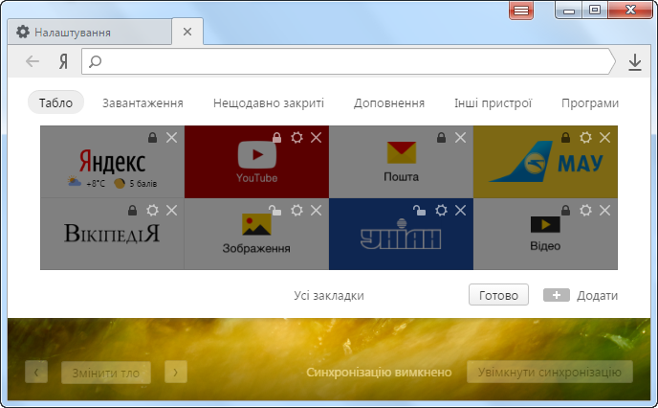The width and height of the screenshot is (658, 408).
Task: Click the Yandex Я home button
Action: tap(63, 61)
